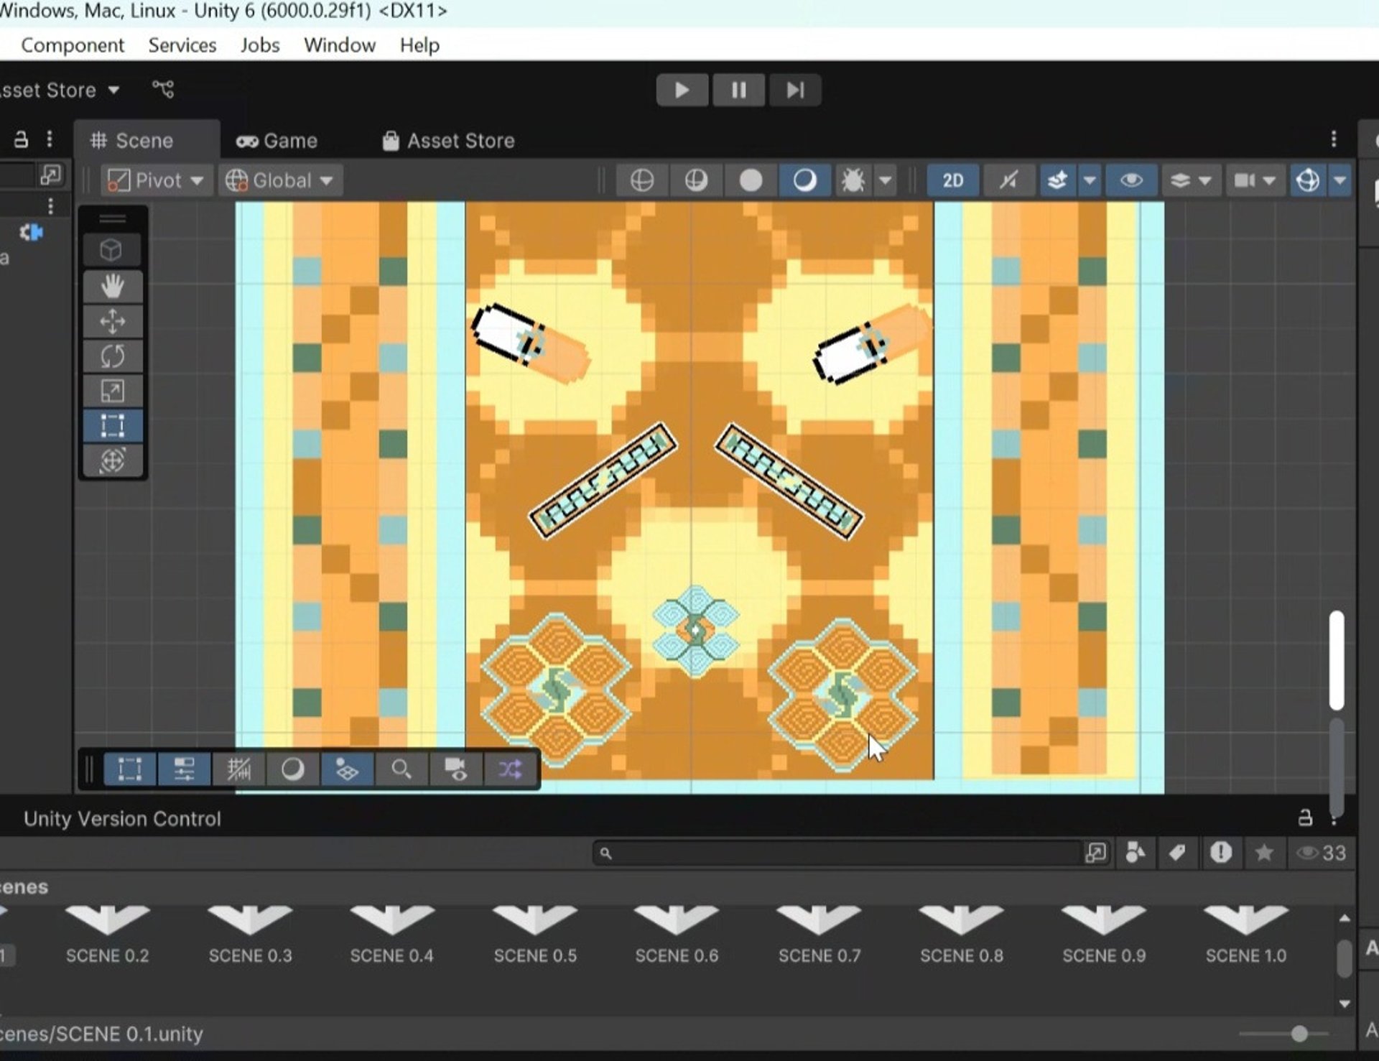The height and width of the screenshot is (1061, 1379).
Task: Select the Scale tool
Action: click(x=112, y=391)
